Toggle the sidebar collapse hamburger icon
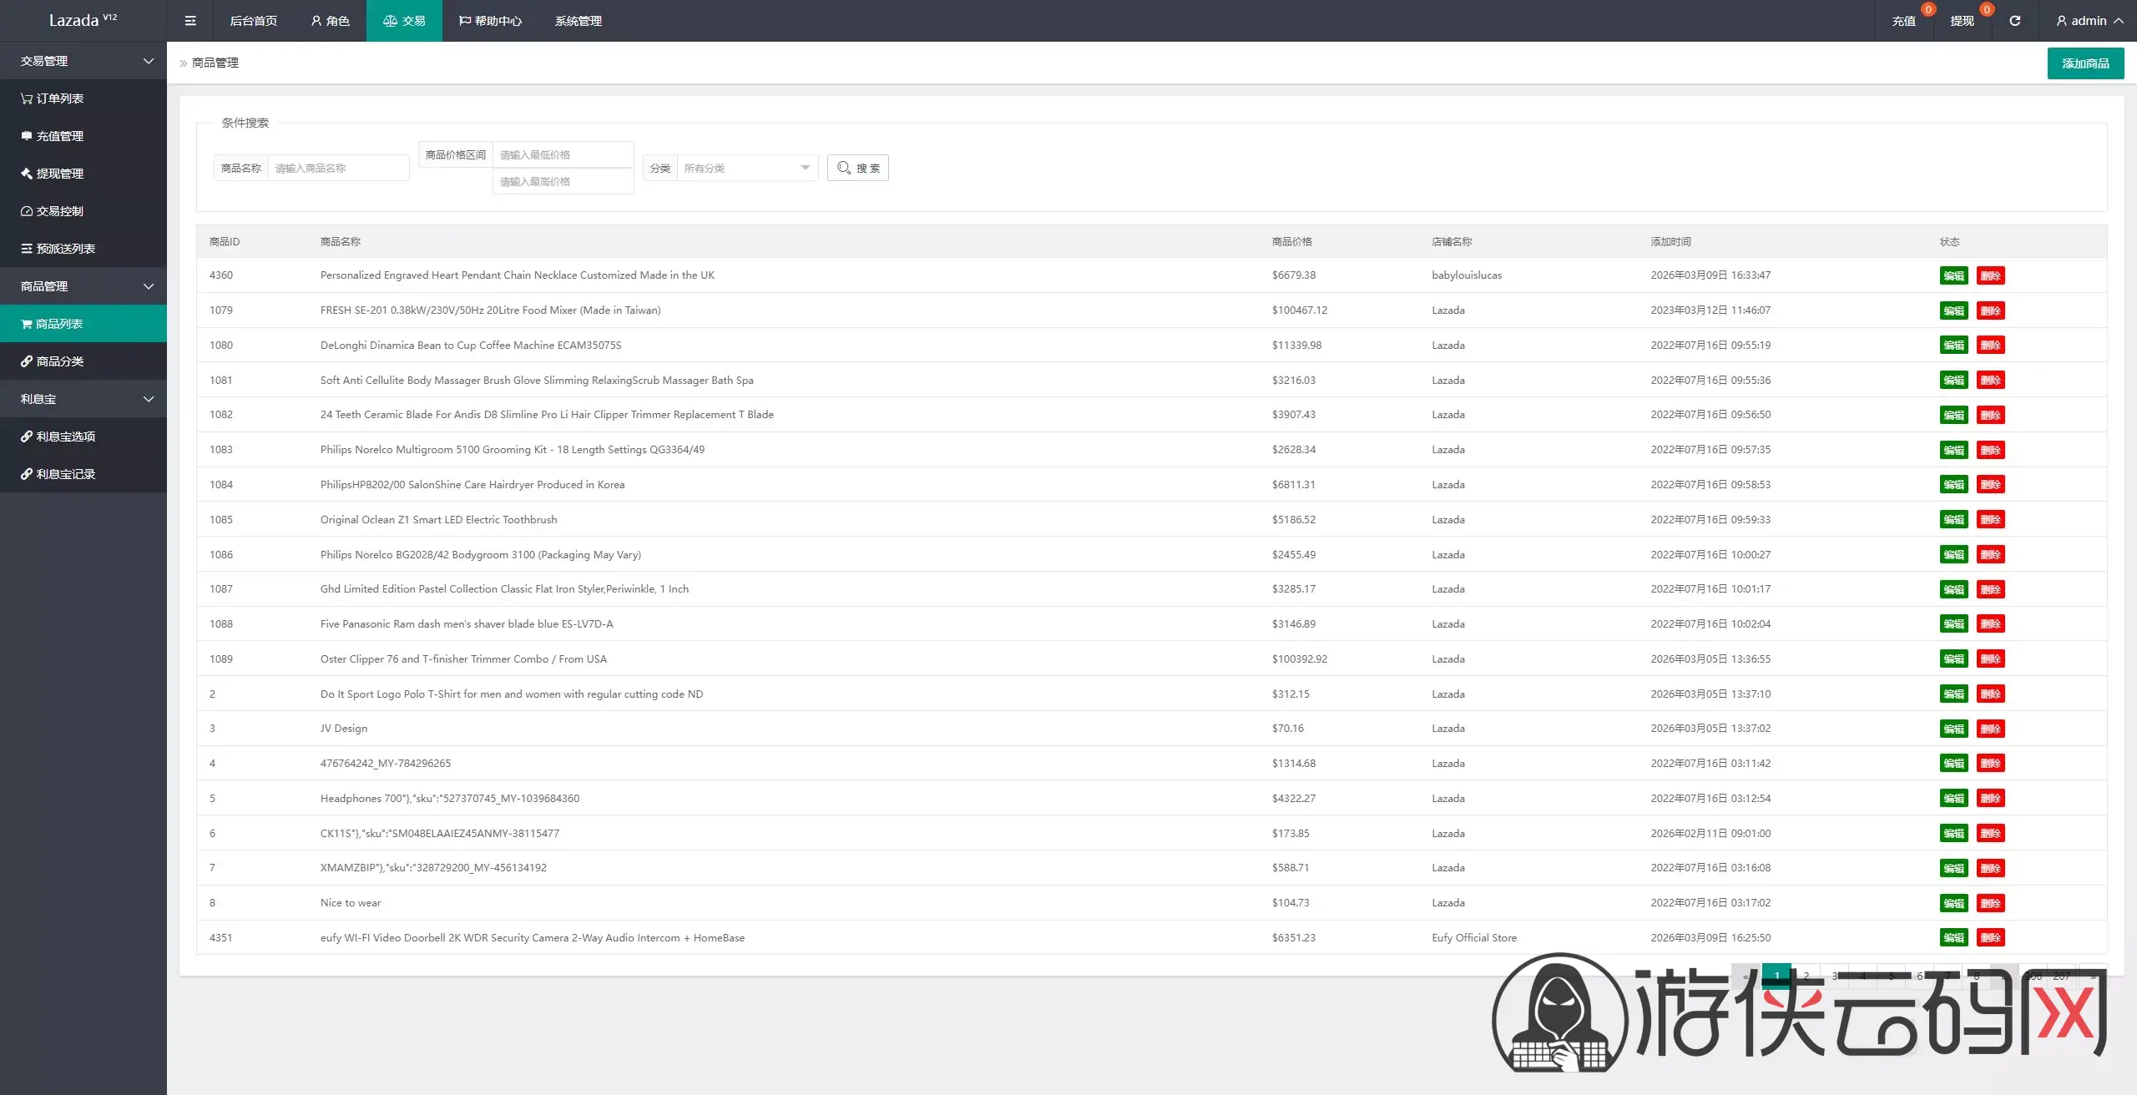The width and height of the screenshot is (2137, 1095). pyautogui.click(x=190, y=21)
